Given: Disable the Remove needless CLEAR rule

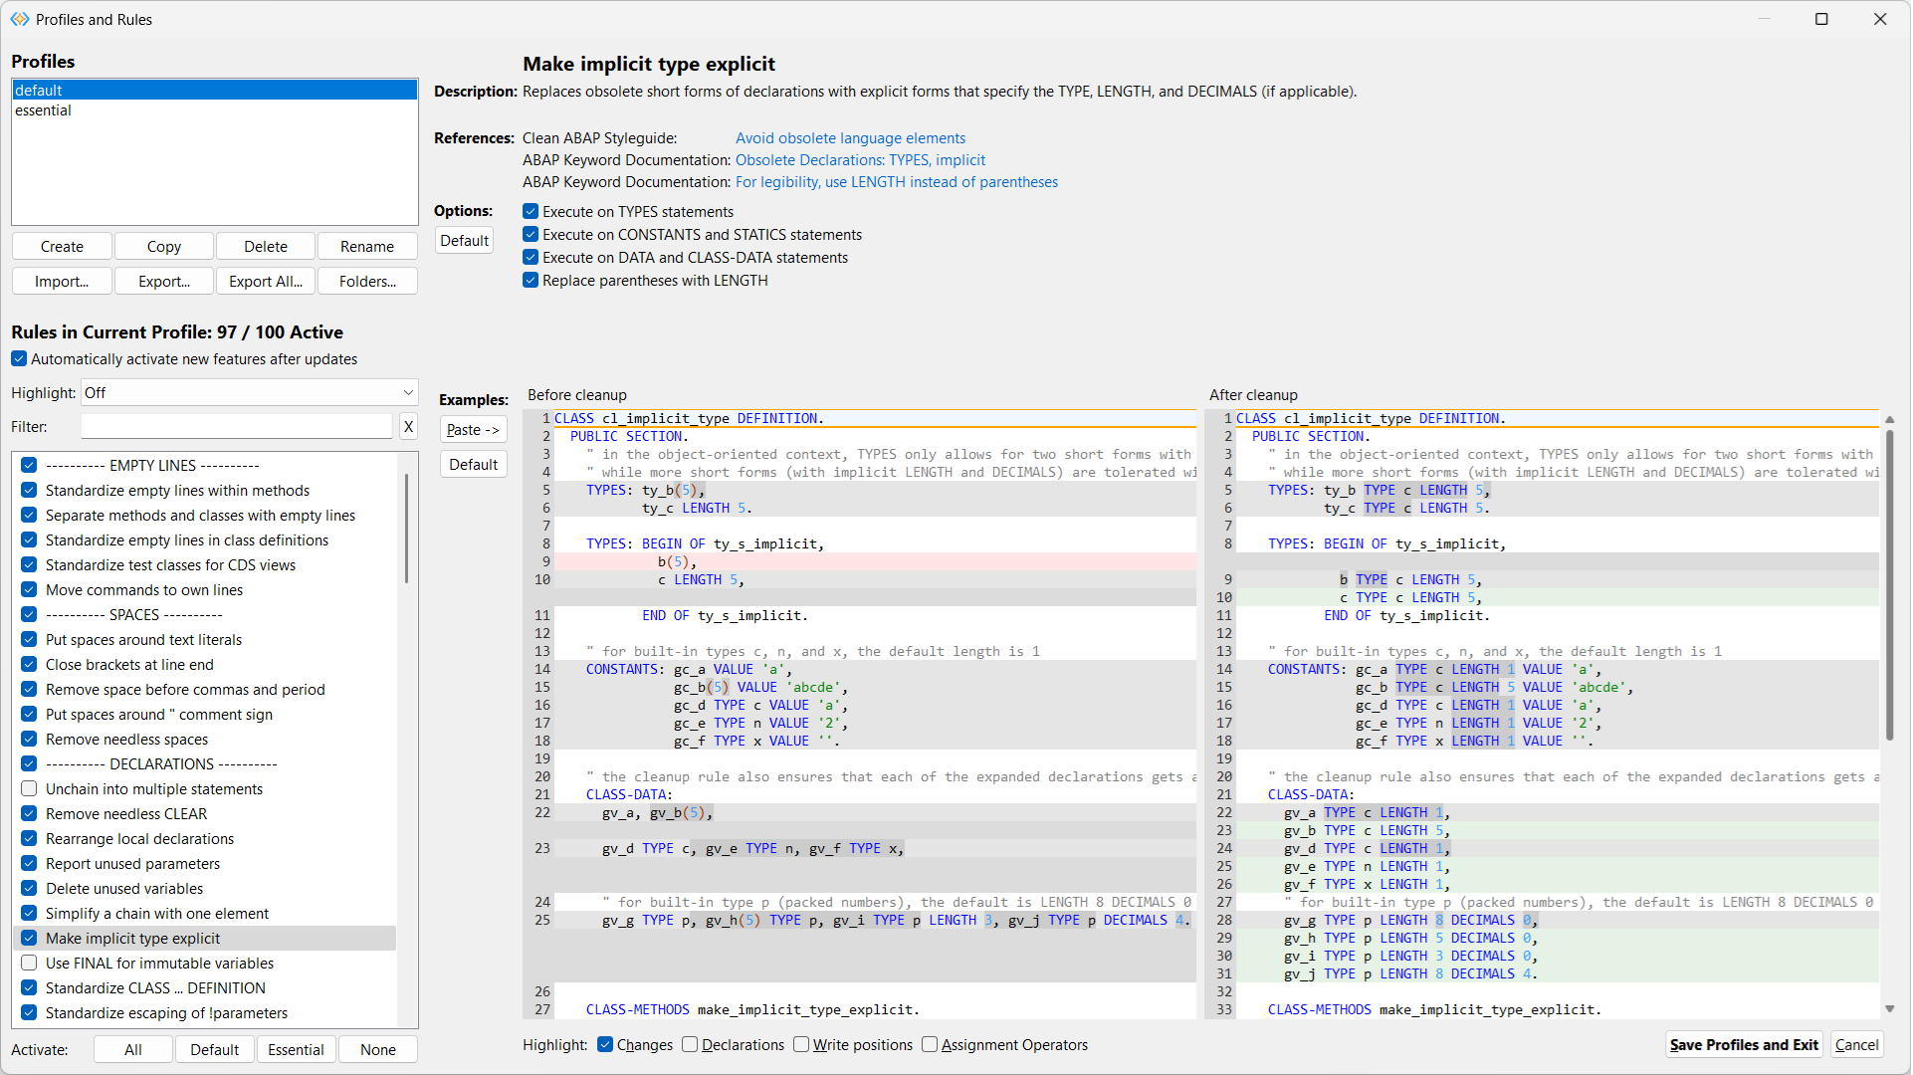Looking at the screenshot, I should pyautogui.click(x=29, y=814).
